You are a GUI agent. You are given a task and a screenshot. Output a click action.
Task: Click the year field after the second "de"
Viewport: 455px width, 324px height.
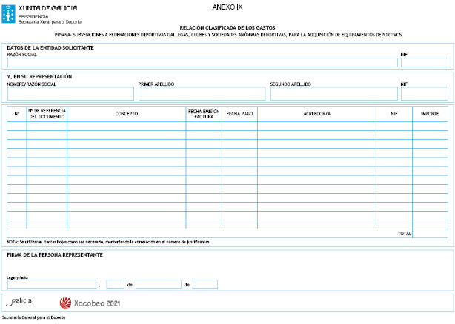pos(205,284)
